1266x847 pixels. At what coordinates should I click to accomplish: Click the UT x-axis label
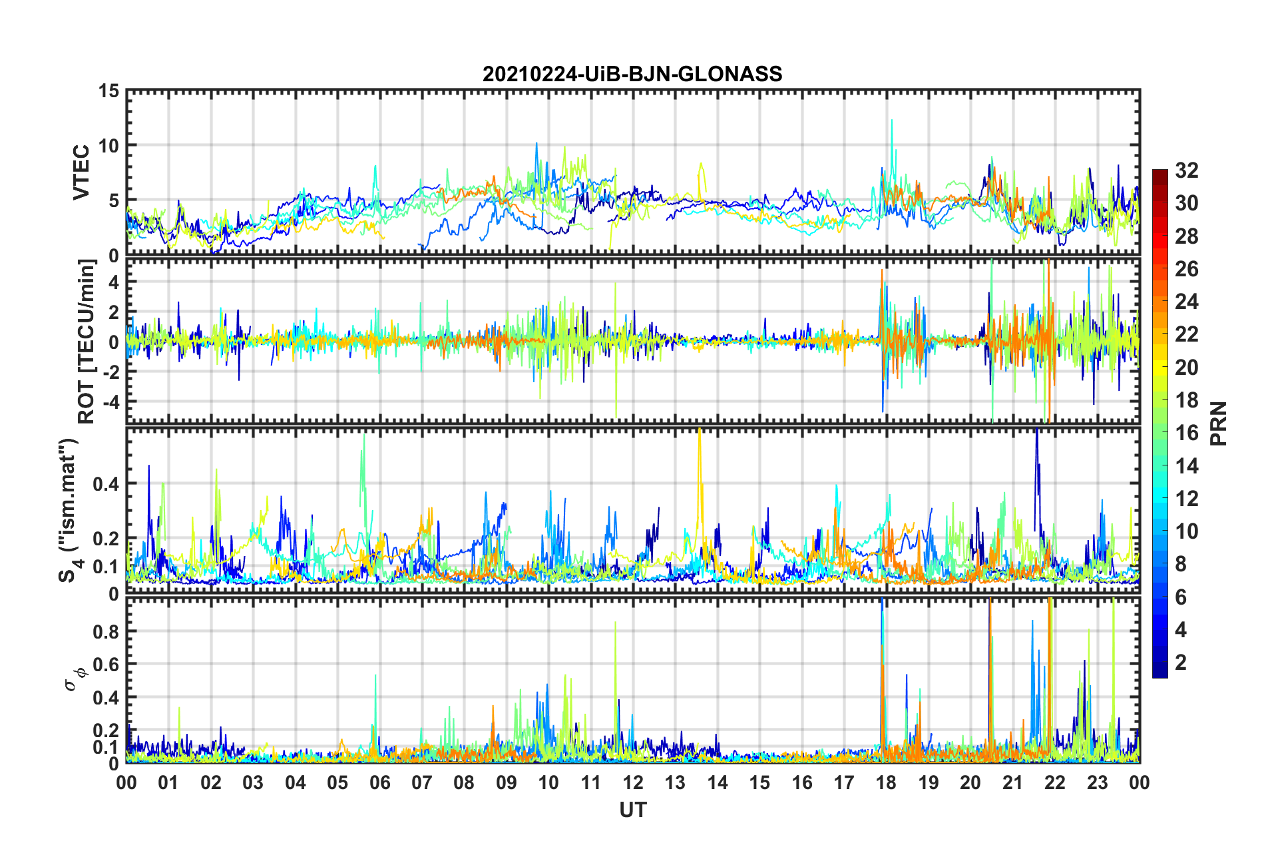click(x=632, y=810)
